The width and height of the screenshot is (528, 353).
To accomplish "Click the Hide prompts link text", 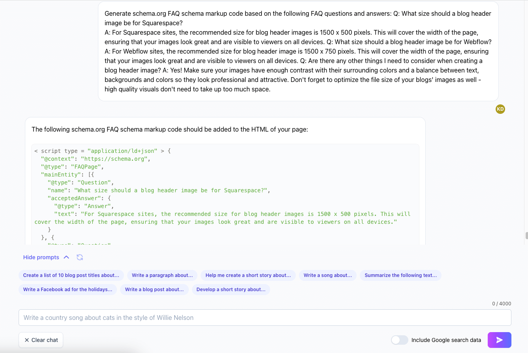I will click(41, 257).
